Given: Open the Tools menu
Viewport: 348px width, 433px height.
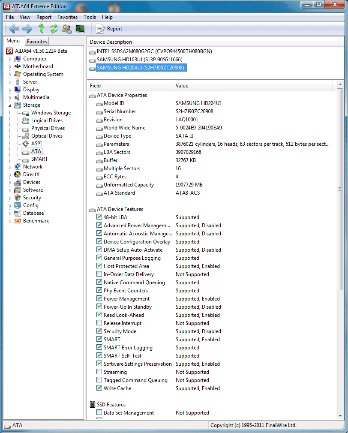Looking at the screenshot, I should click(x=90, y=17).
